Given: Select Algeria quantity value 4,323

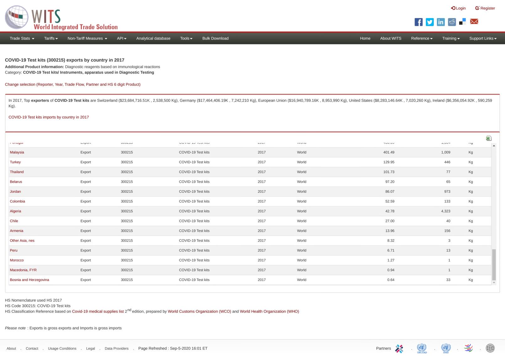Looking at the screenshot, I should click(446, 211).
